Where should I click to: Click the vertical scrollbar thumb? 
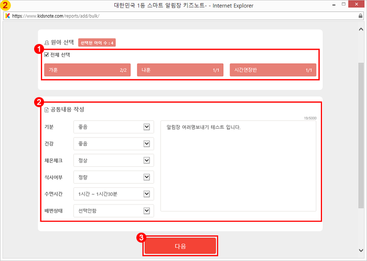coord(361,135)
